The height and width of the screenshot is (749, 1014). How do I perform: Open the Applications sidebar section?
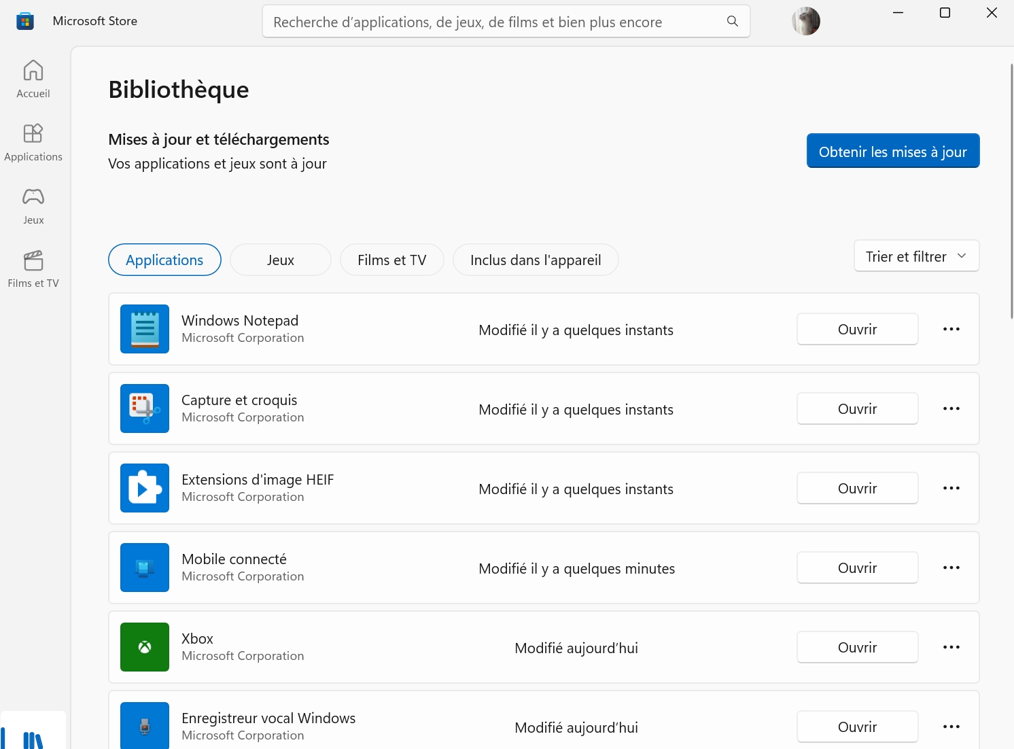click(33, 143)
